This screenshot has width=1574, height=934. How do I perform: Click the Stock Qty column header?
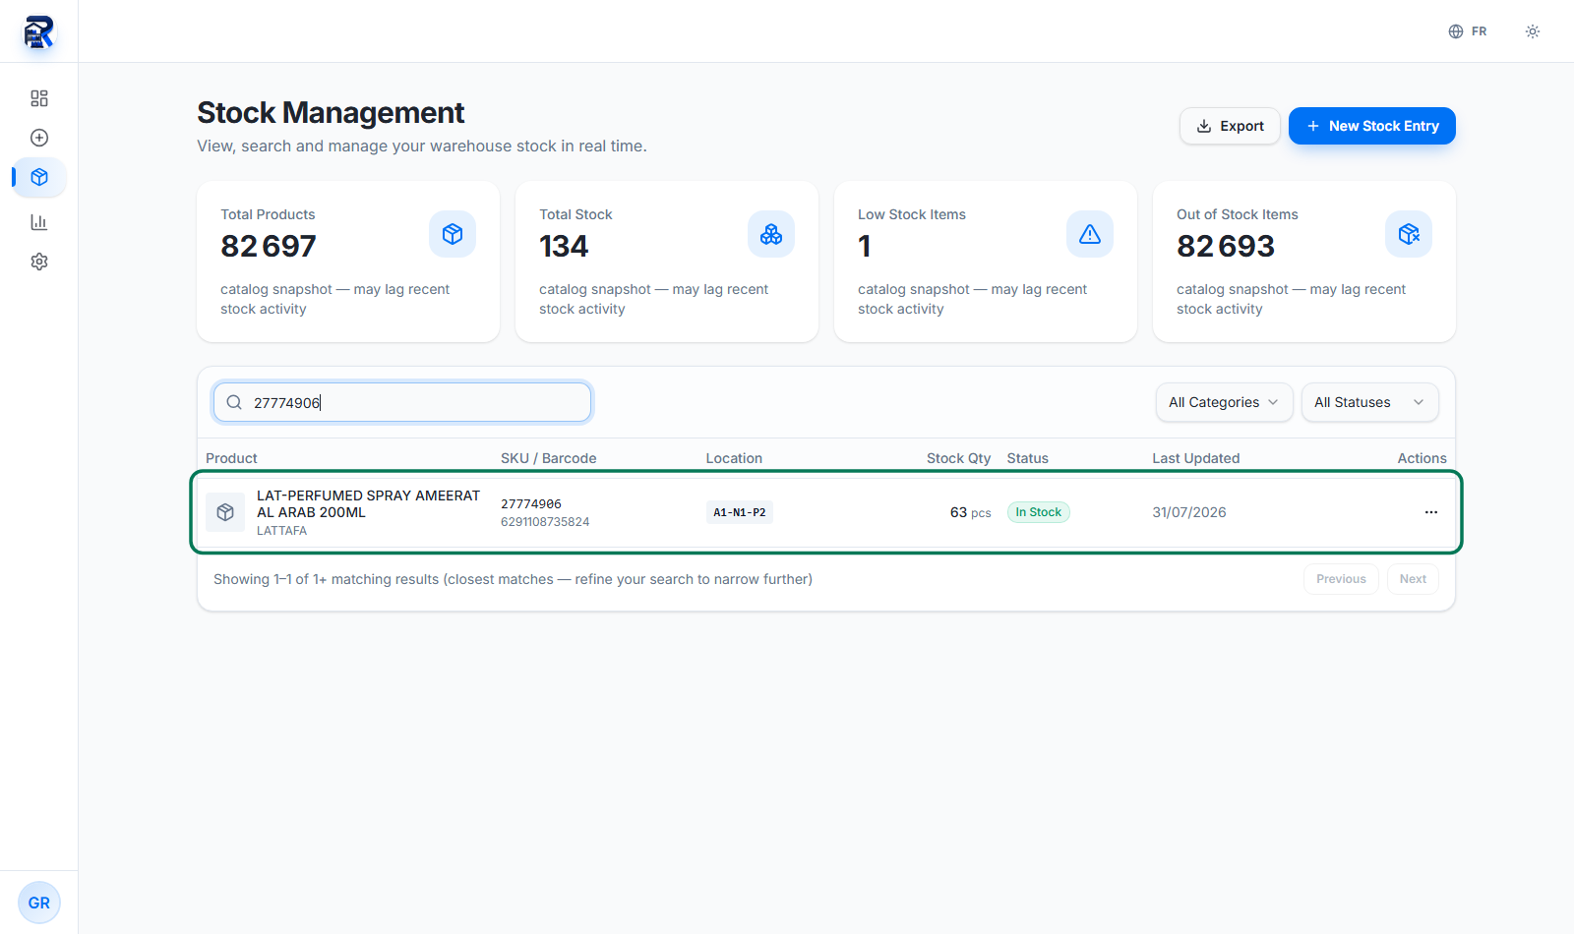tap(958, 458)
